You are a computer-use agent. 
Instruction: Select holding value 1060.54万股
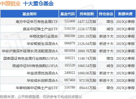click(x=87, y=66)
